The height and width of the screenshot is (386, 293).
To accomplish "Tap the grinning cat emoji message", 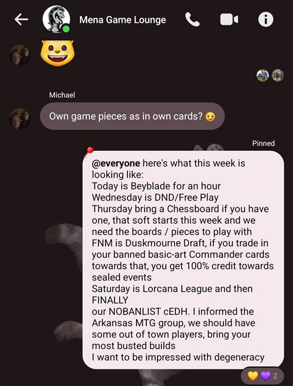I will (x=57, y=53).
